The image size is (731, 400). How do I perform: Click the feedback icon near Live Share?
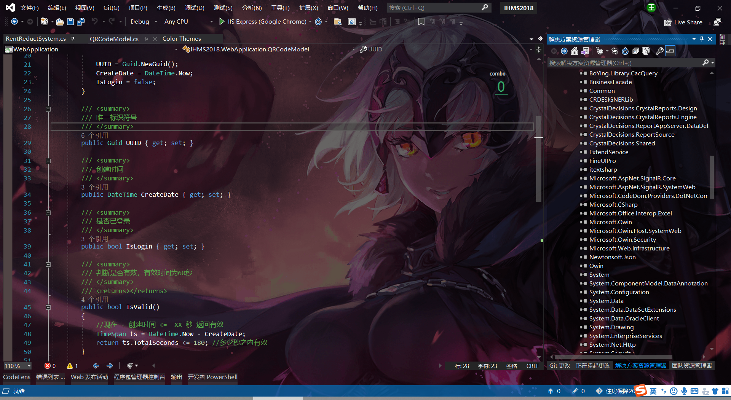click(717, 22)
